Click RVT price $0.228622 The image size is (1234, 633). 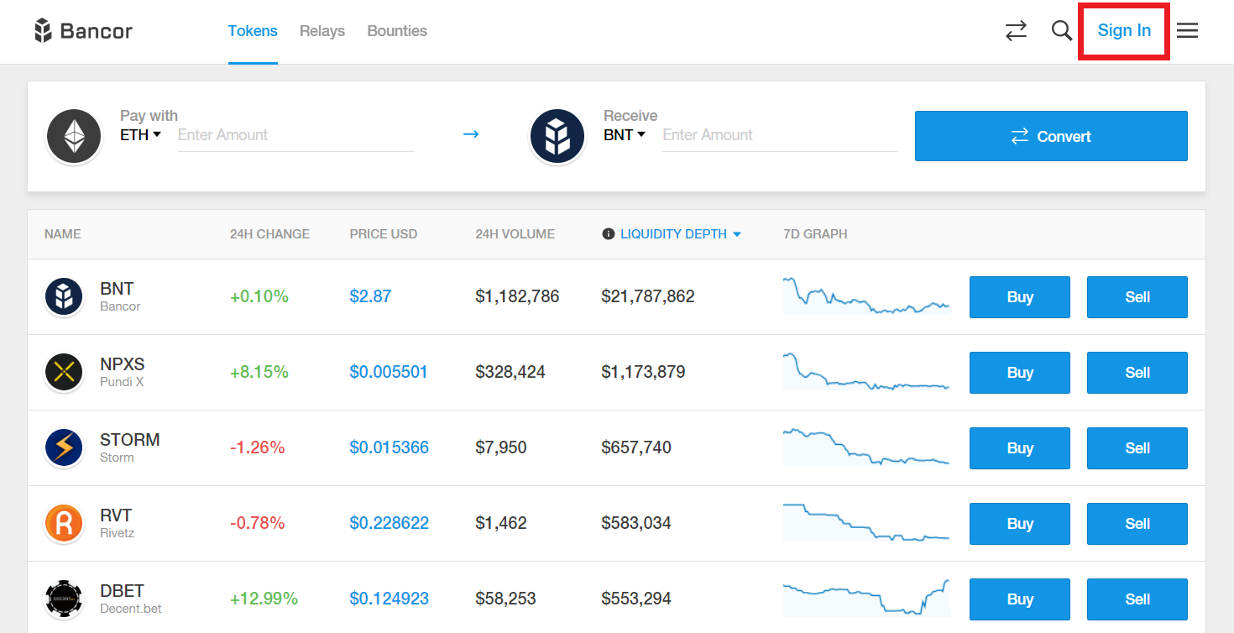coord(390,523)
